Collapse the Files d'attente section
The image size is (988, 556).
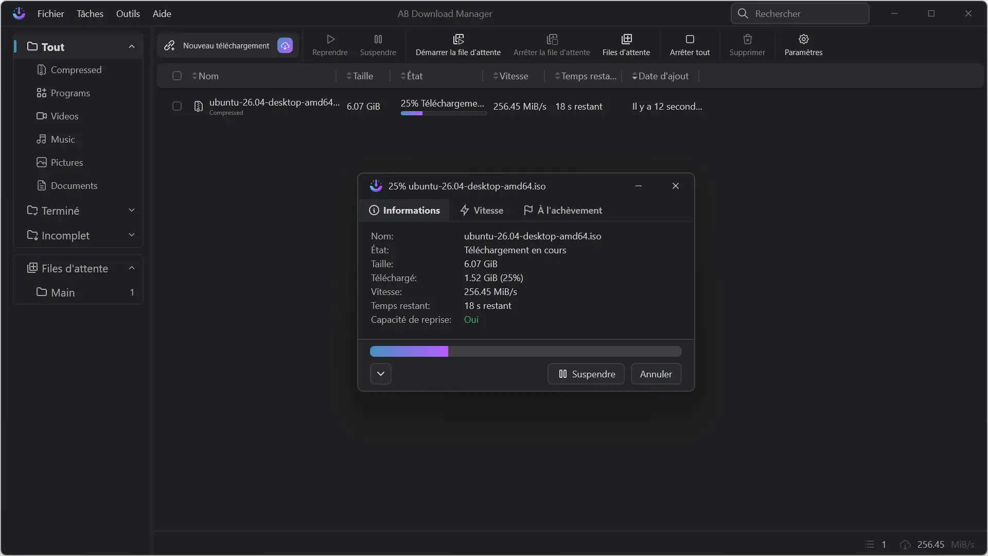tap(132, 268)
